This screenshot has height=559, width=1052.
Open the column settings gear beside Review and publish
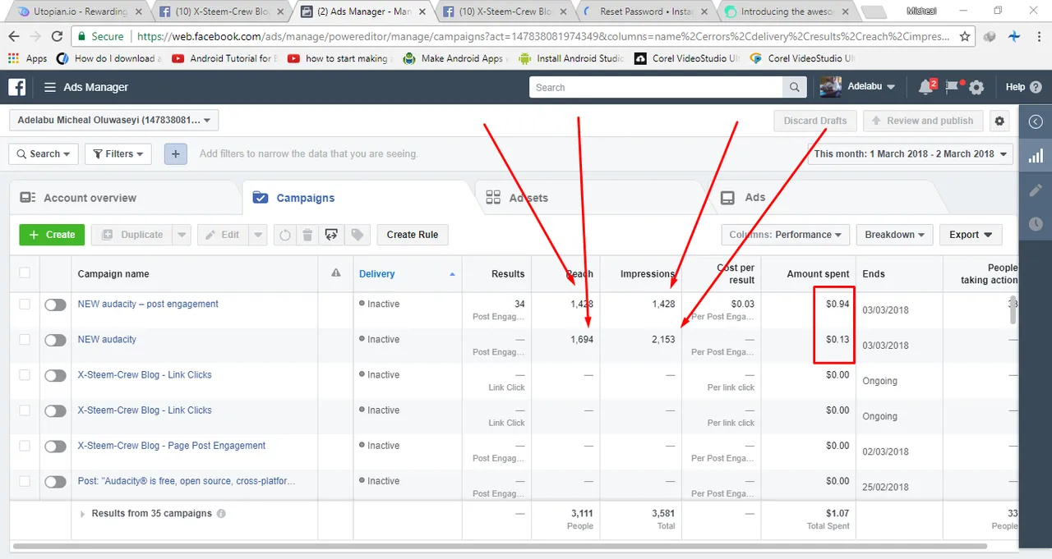click(999, 121)
